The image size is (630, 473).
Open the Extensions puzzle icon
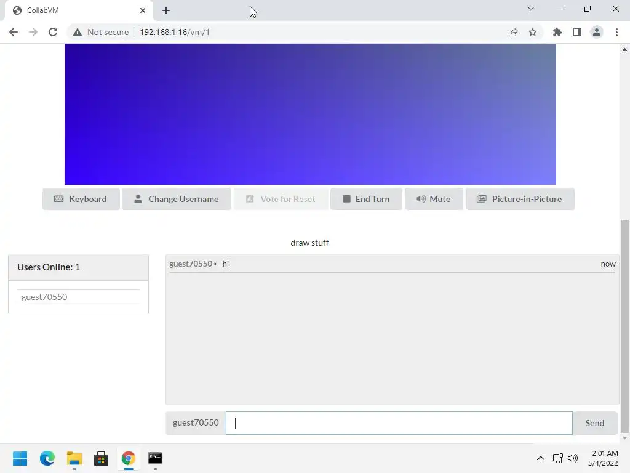click(557, 32)
